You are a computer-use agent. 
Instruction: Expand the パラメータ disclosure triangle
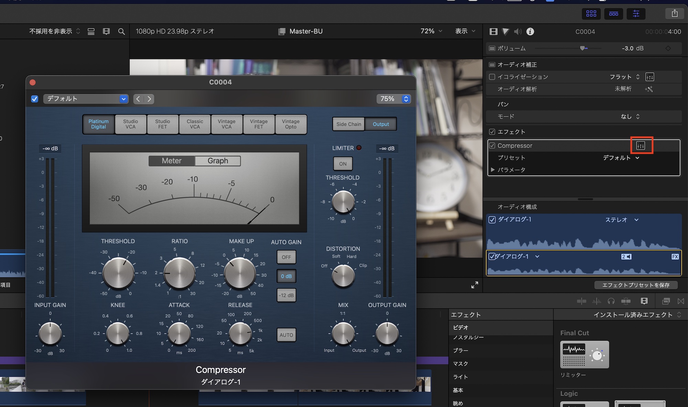pyautogui.click(x=493, y=170)
